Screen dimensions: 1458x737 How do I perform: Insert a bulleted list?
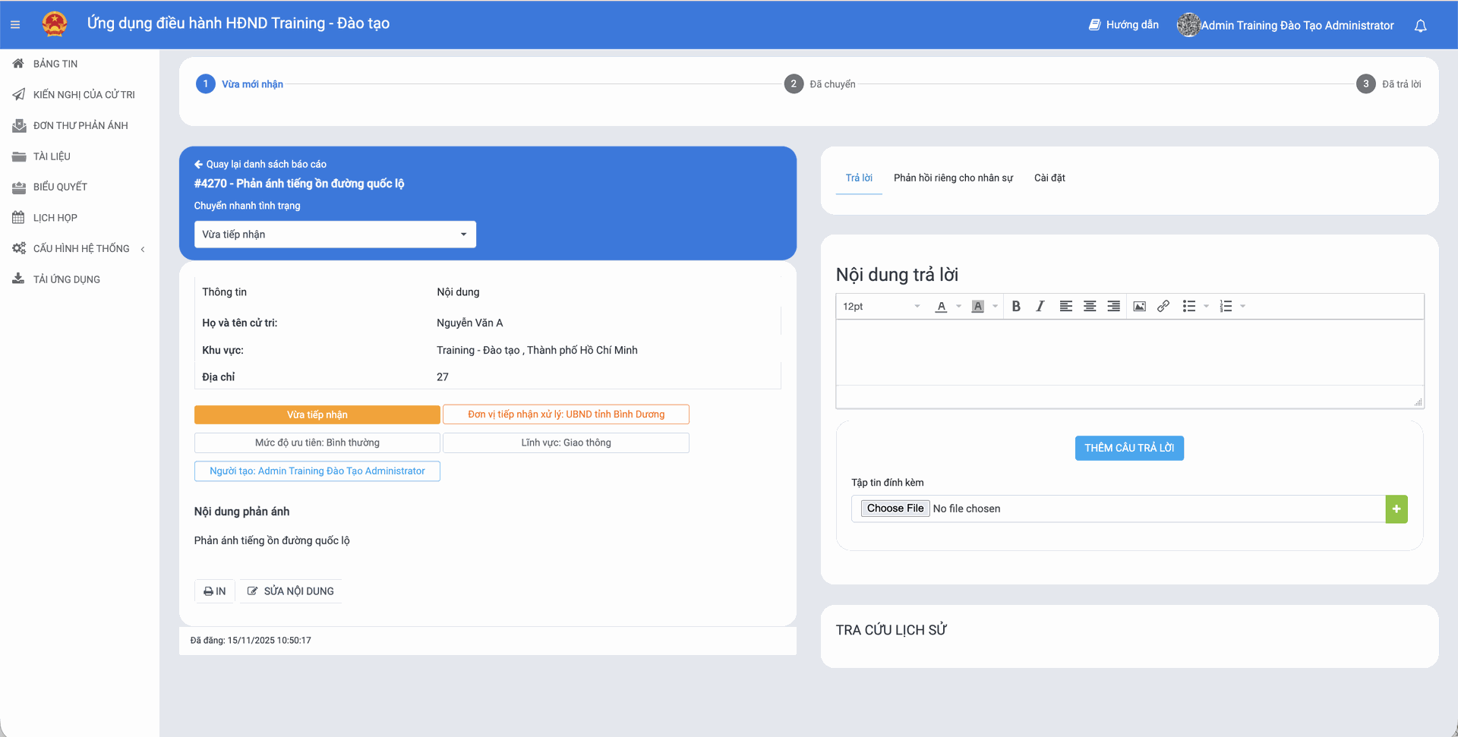click(x=1189, y=307)
